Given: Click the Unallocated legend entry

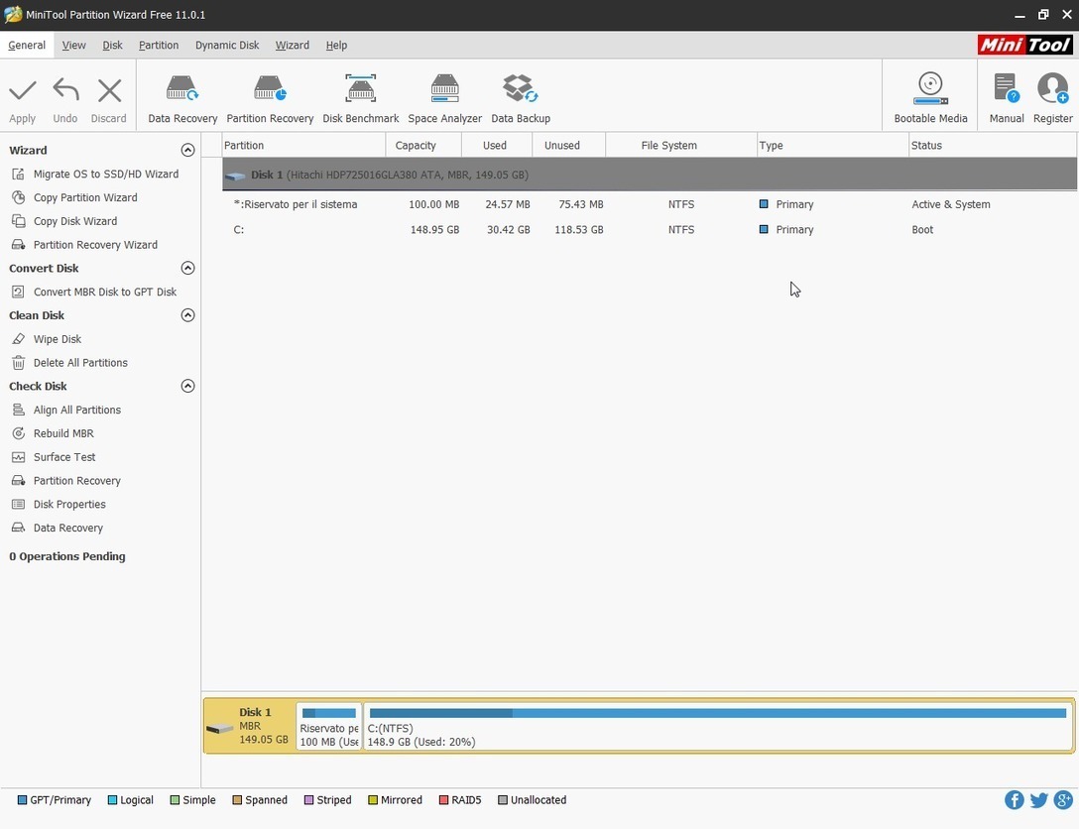Looking at the screenshot, I should pyautogui.click(x=533, y=800).
